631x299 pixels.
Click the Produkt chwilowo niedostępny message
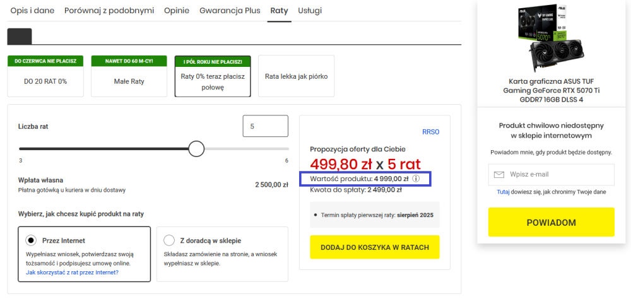[x=551, y=131]
